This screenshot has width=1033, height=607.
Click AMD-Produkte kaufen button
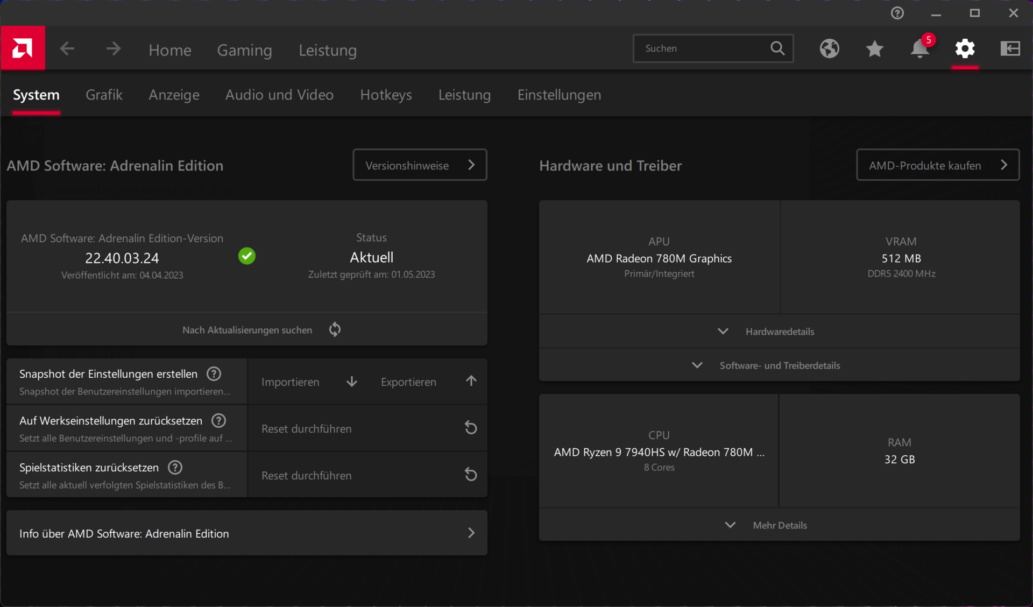937,165
